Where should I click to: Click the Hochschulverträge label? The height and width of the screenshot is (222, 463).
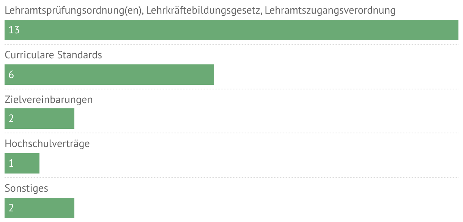47,144
